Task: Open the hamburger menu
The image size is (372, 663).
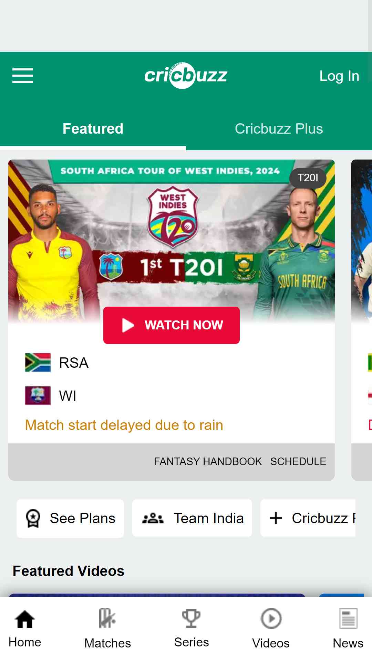Action: tap(23, 76)
